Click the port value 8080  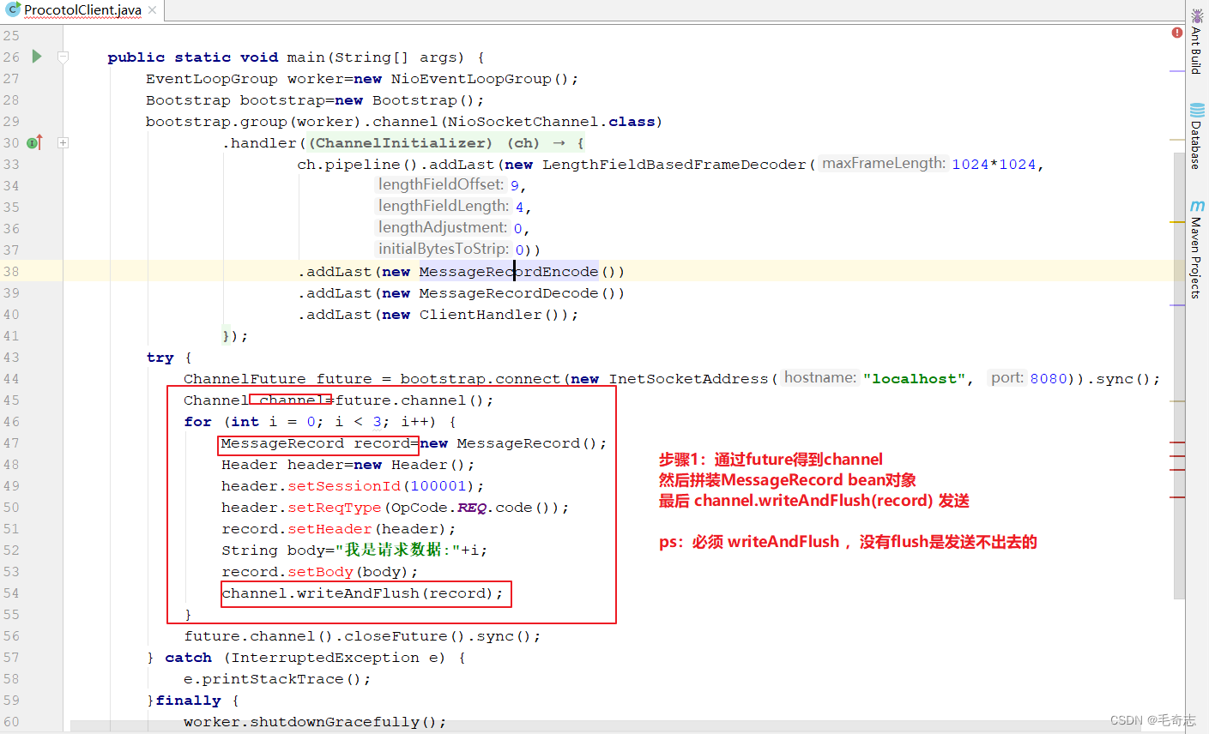coord(1049,379)
